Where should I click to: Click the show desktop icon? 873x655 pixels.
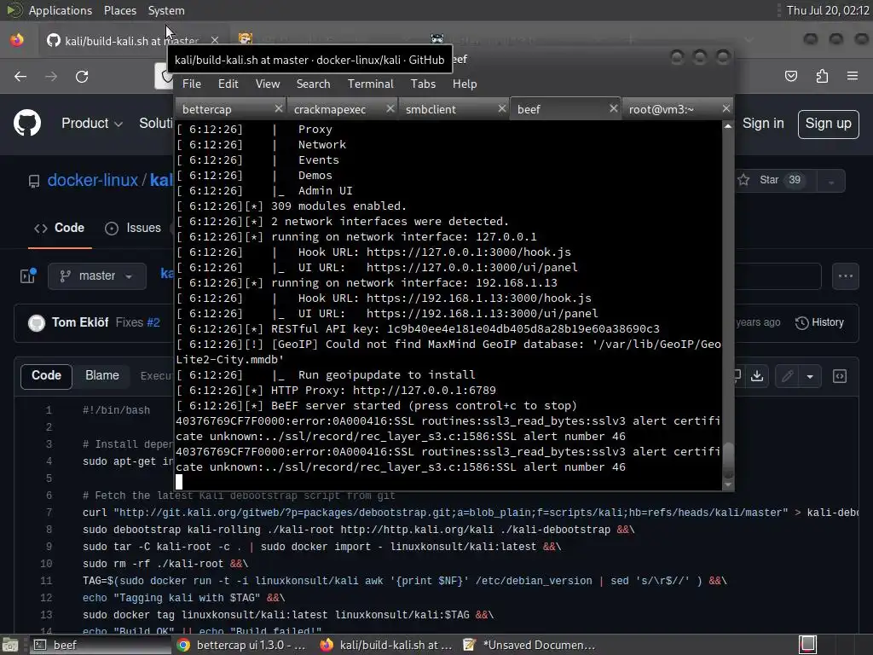[10, 645]
